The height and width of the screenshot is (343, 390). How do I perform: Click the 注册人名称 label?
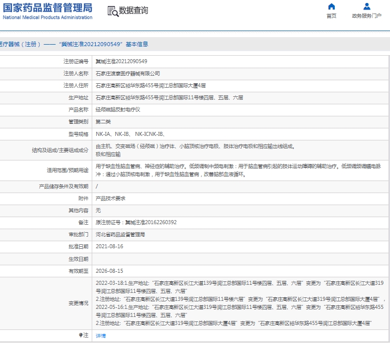(76, 74)
